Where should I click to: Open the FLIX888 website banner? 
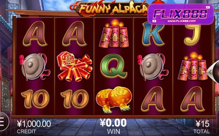point(181,14)
